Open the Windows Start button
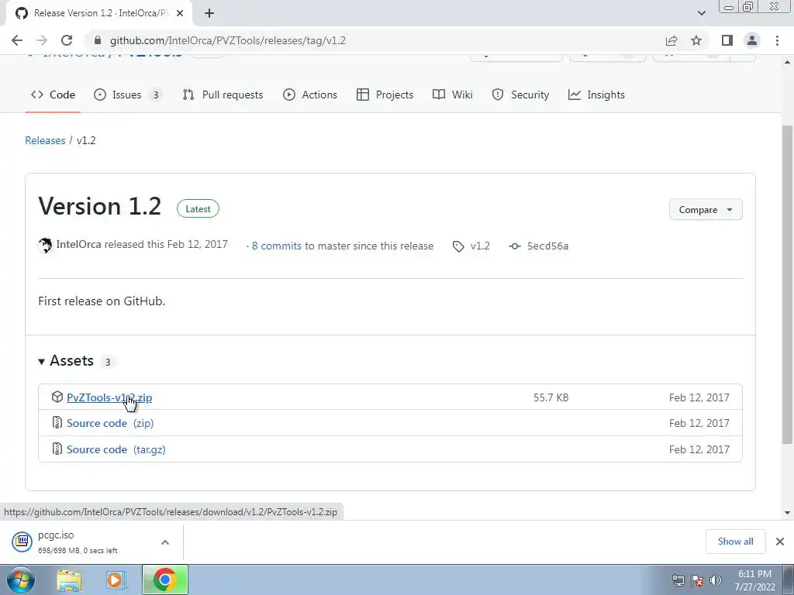The image size is (794, 595). 21,580
